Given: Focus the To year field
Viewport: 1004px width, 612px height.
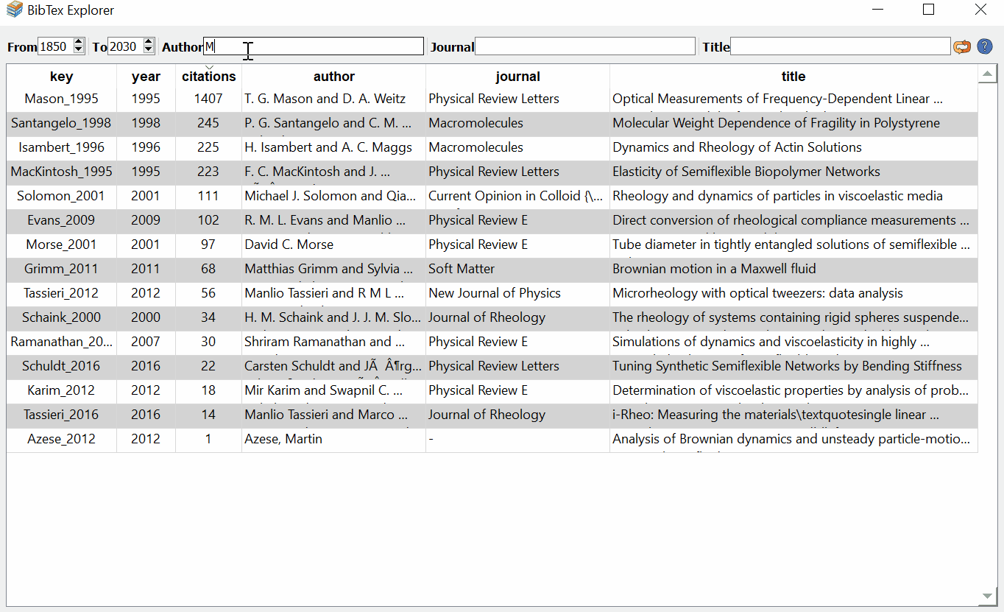Looking at the screenshot, I should 125,46.
